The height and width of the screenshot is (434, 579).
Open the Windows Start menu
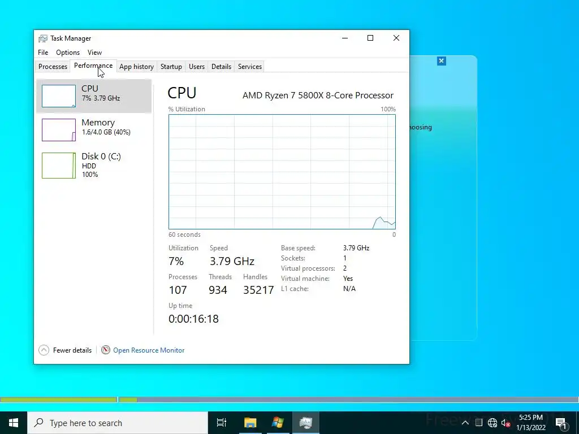tap(14, 423)
